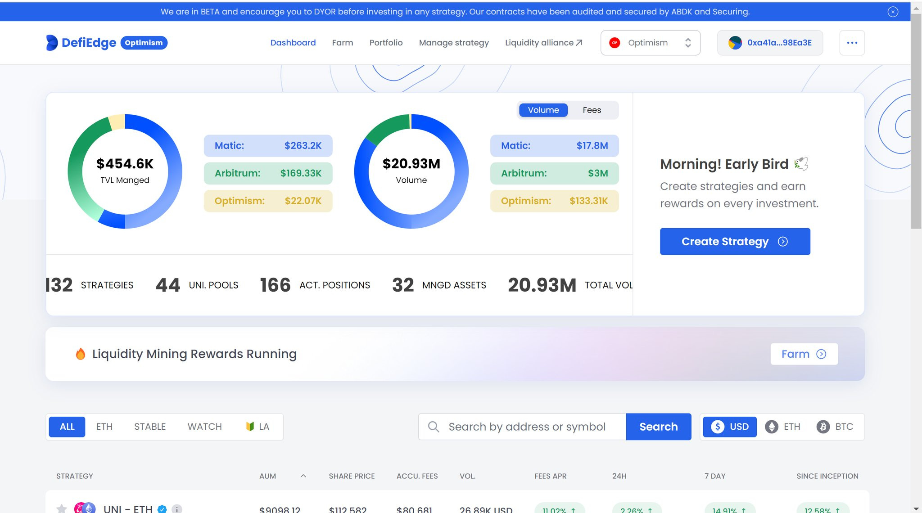Open wallet 0xa41a...98Ea3E menu

770,43
